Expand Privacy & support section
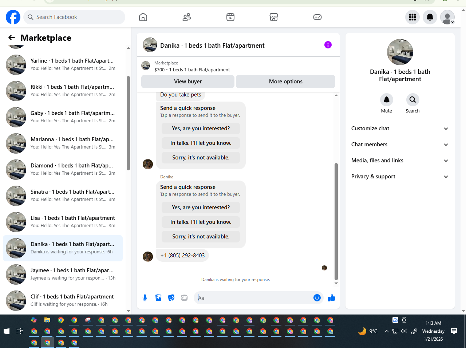Image resolution: width=466 pixels, height=348 pixels. [x=400, y=177]
